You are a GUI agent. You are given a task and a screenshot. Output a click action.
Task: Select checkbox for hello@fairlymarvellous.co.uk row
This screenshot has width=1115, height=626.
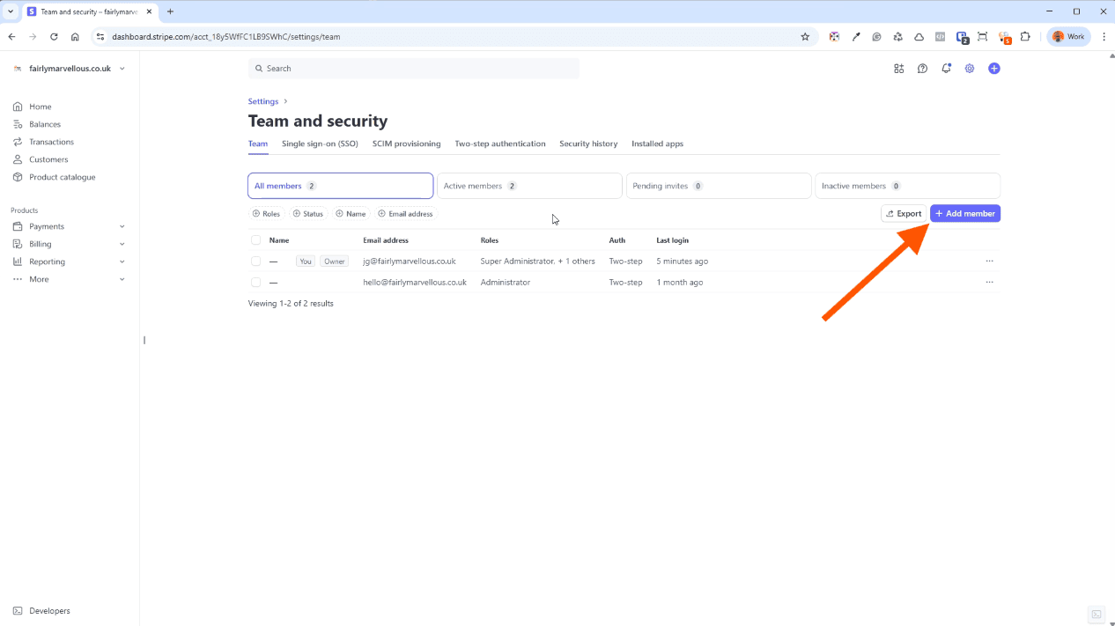point(255,283)
